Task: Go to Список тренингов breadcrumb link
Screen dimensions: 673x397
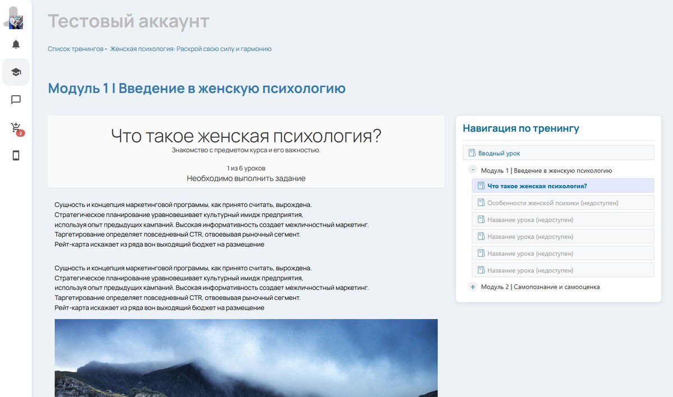Action: coord(75,49)
